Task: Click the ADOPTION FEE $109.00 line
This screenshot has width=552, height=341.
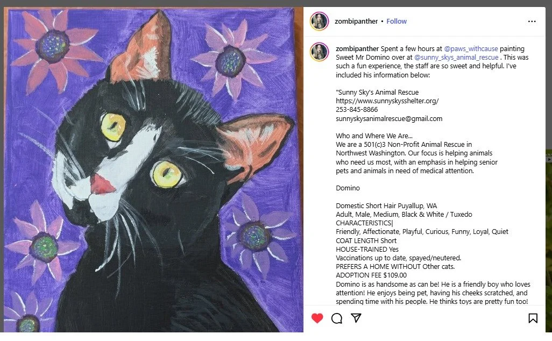Action: 371,275
